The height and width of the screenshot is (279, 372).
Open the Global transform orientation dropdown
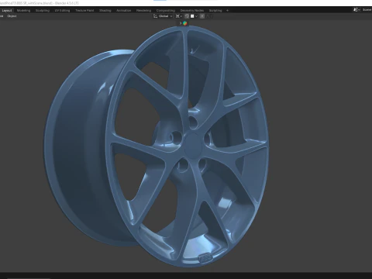coord(163,16)
